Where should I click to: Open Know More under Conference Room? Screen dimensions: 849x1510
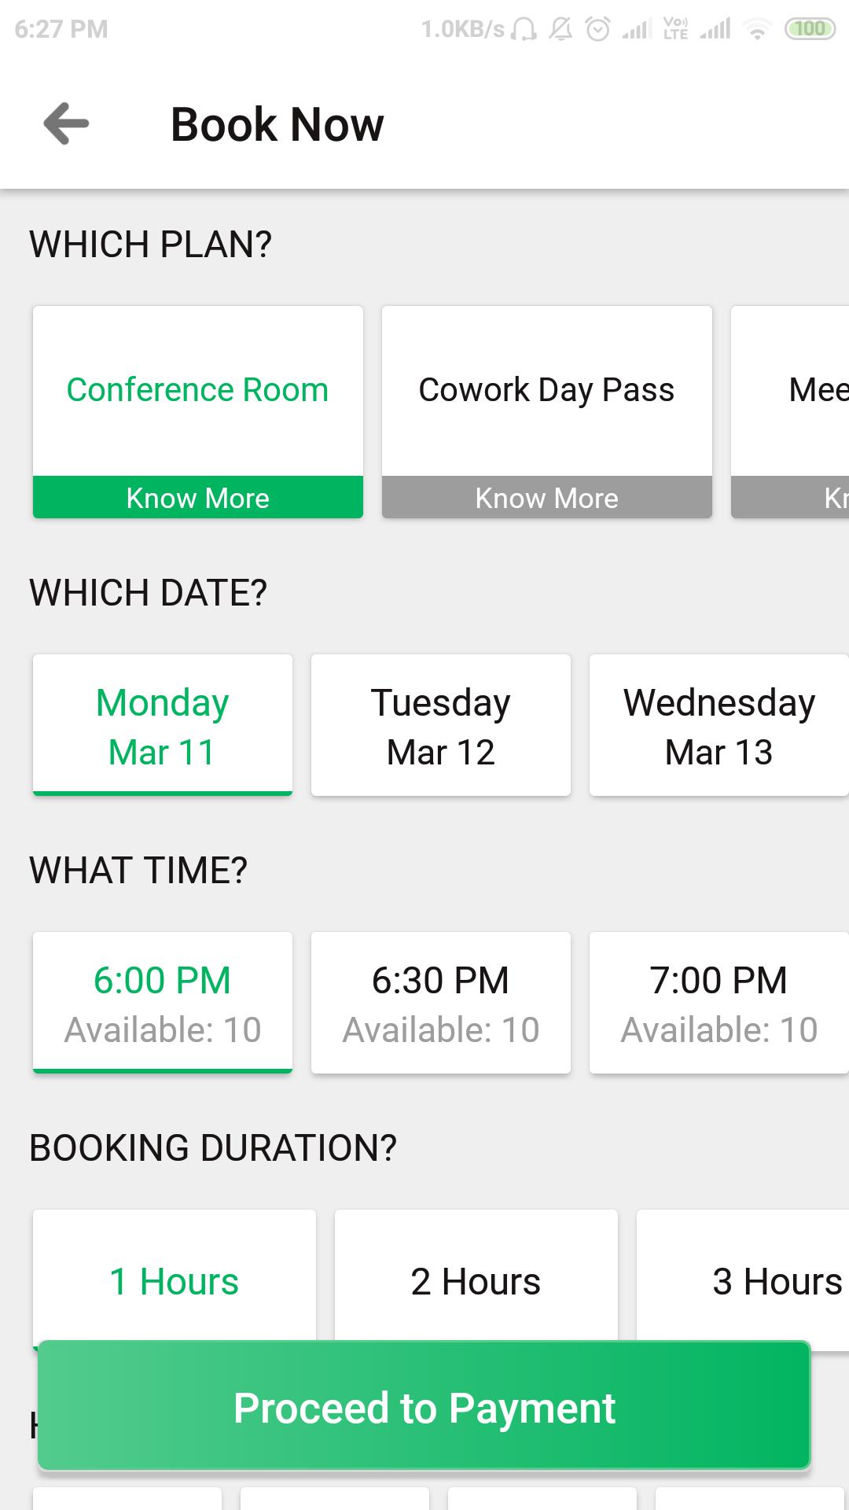click(198, 497)
